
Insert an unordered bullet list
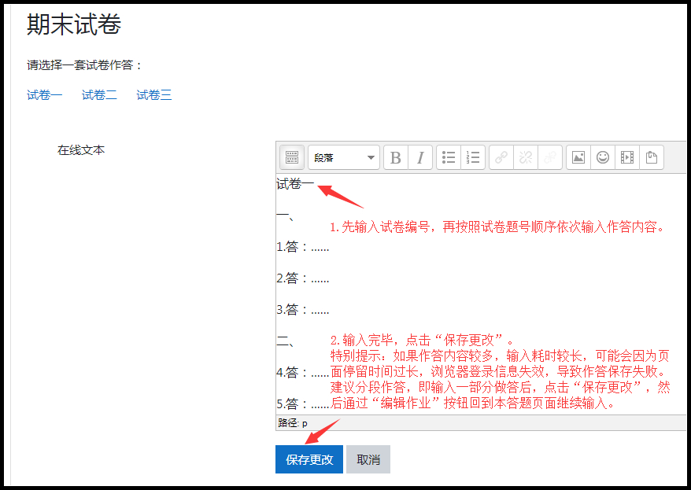coord(449,157)
